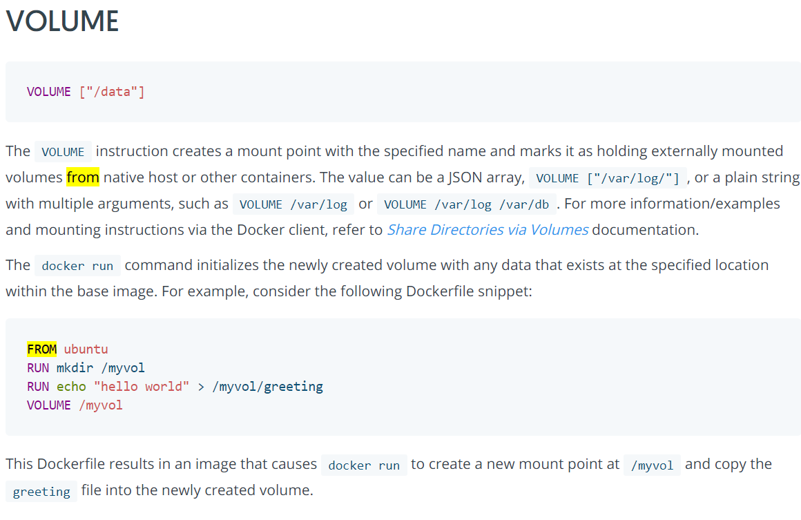This screenshot has width=801, height=520.
Task: Click inline code VOLUME /var/log /var/db
Action: point(466,204)
